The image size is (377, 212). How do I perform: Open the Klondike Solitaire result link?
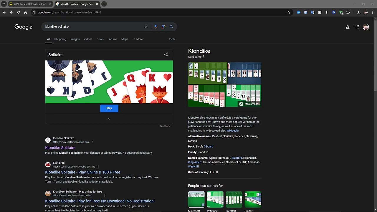[x=60, y=148]
